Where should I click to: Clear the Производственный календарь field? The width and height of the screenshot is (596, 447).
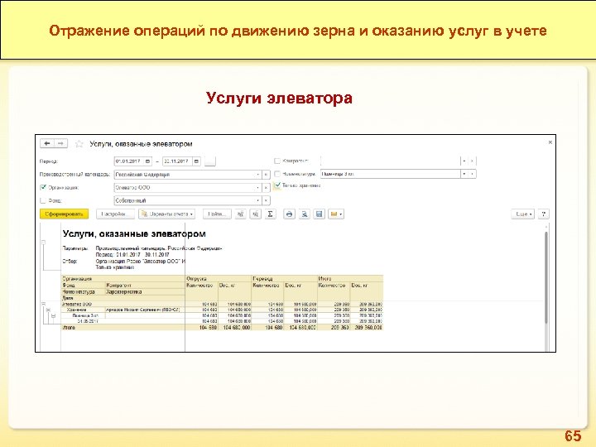(x=266, y=175)
